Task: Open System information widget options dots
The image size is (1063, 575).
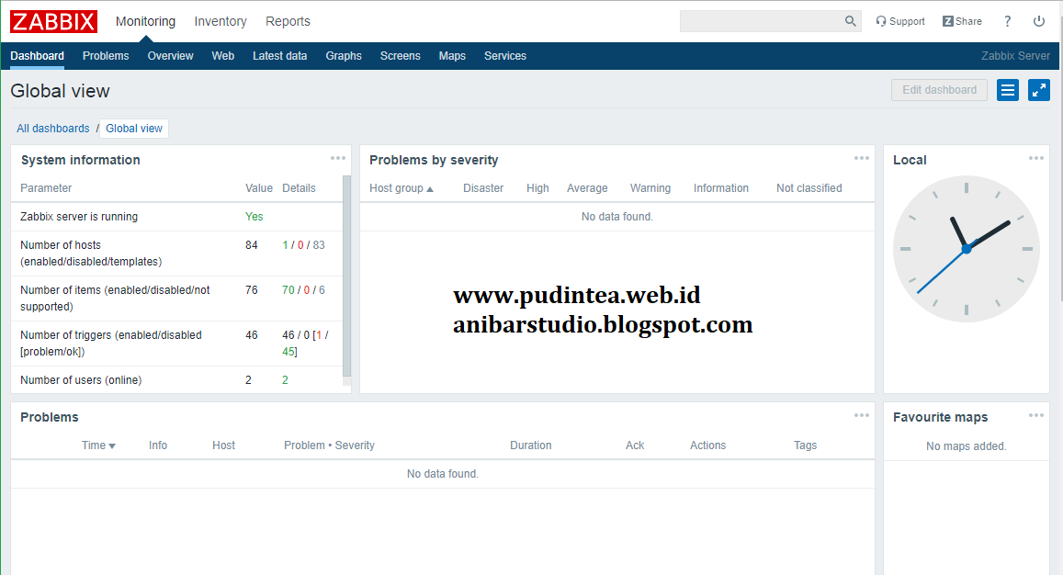Action: click(337, 158)
